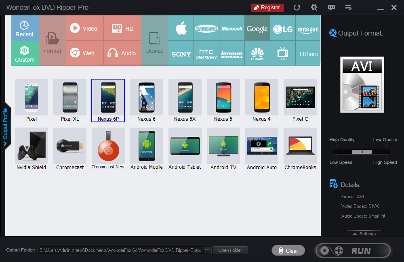Click the refresh/update arrow icon

pos(297,7)
